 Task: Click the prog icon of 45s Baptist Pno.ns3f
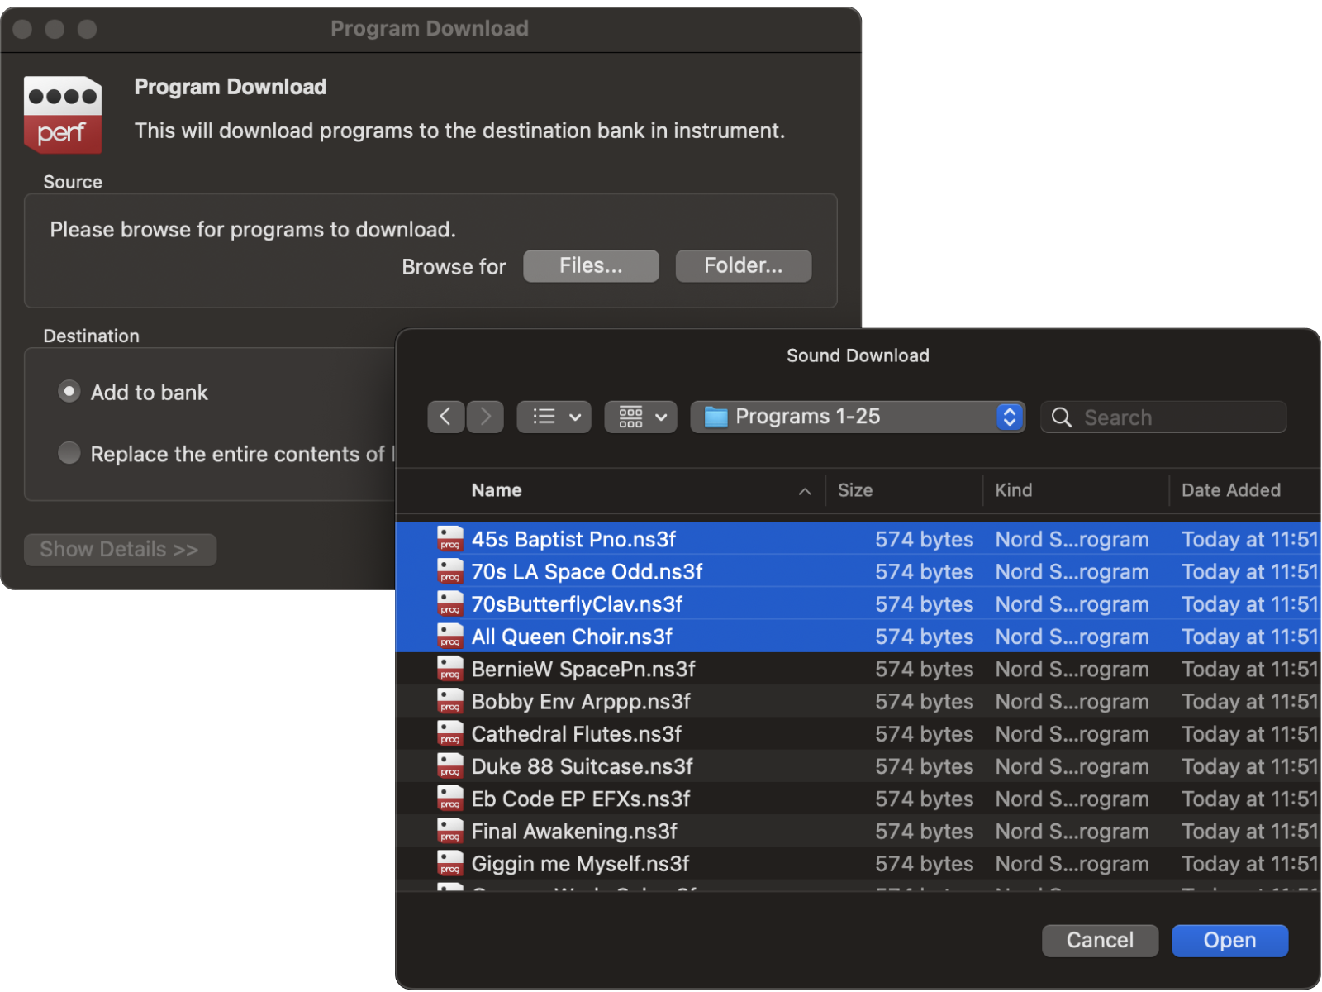[x=450, y=539]
